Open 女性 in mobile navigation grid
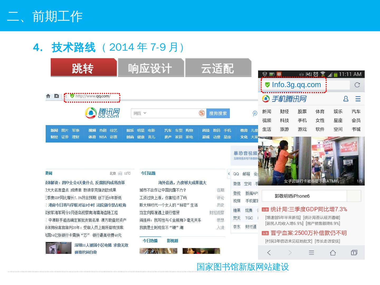Viewport: 380px width, 285px height. click(320, 121)
